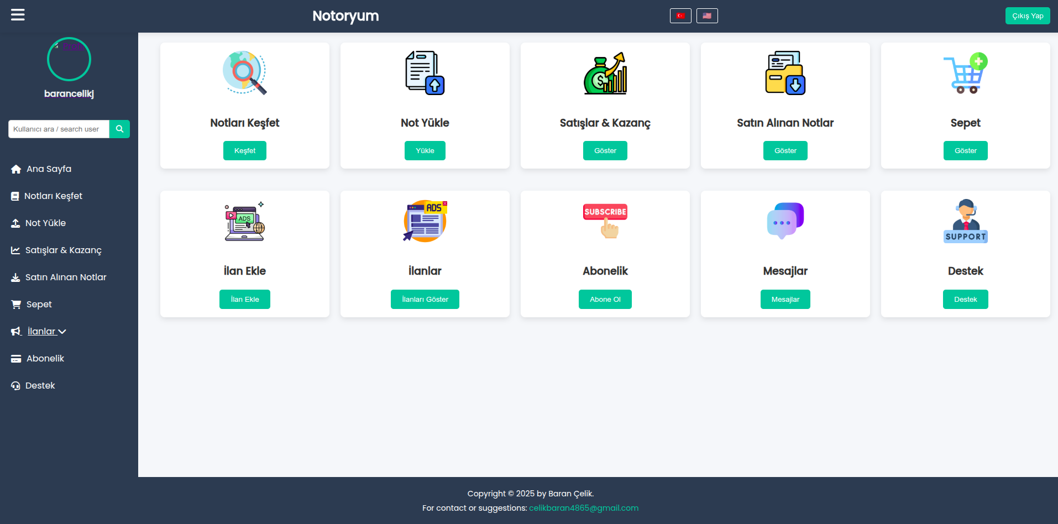Switch language to English flag
This screenshot has width=1058, height=524.
(x=707, y=15)
